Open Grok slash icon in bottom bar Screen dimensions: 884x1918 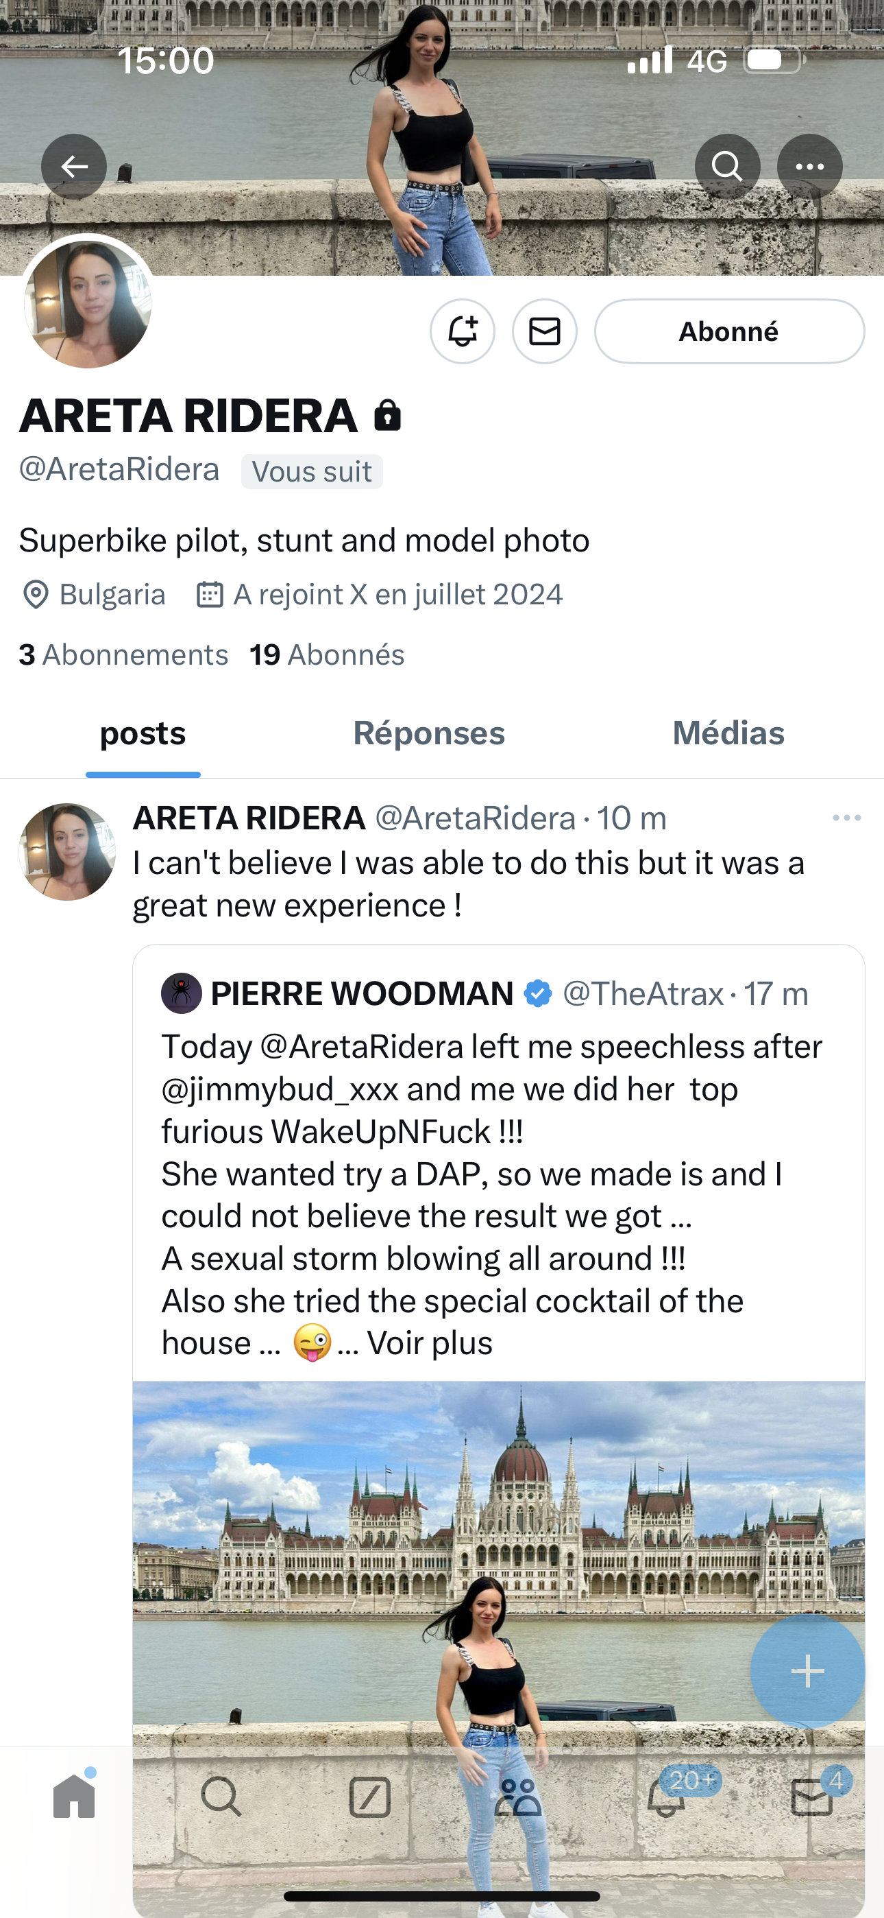[370, 1797]
